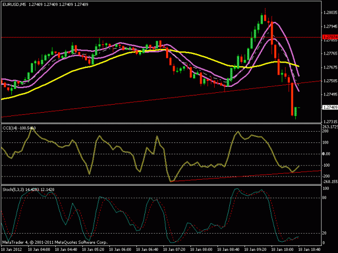The height and width of the screenshot is (253, 338).
Task: Click the 18 Jan 05:20 time label
Action: pyautogui.click(x=93, y=250)
